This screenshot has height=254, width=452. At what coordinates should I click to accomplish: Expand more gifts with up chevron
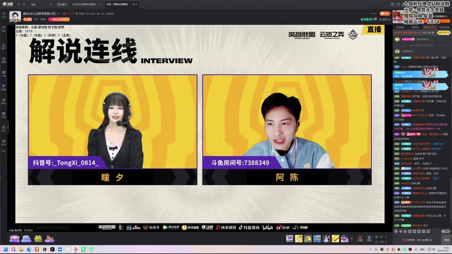(x=351, y=238)
